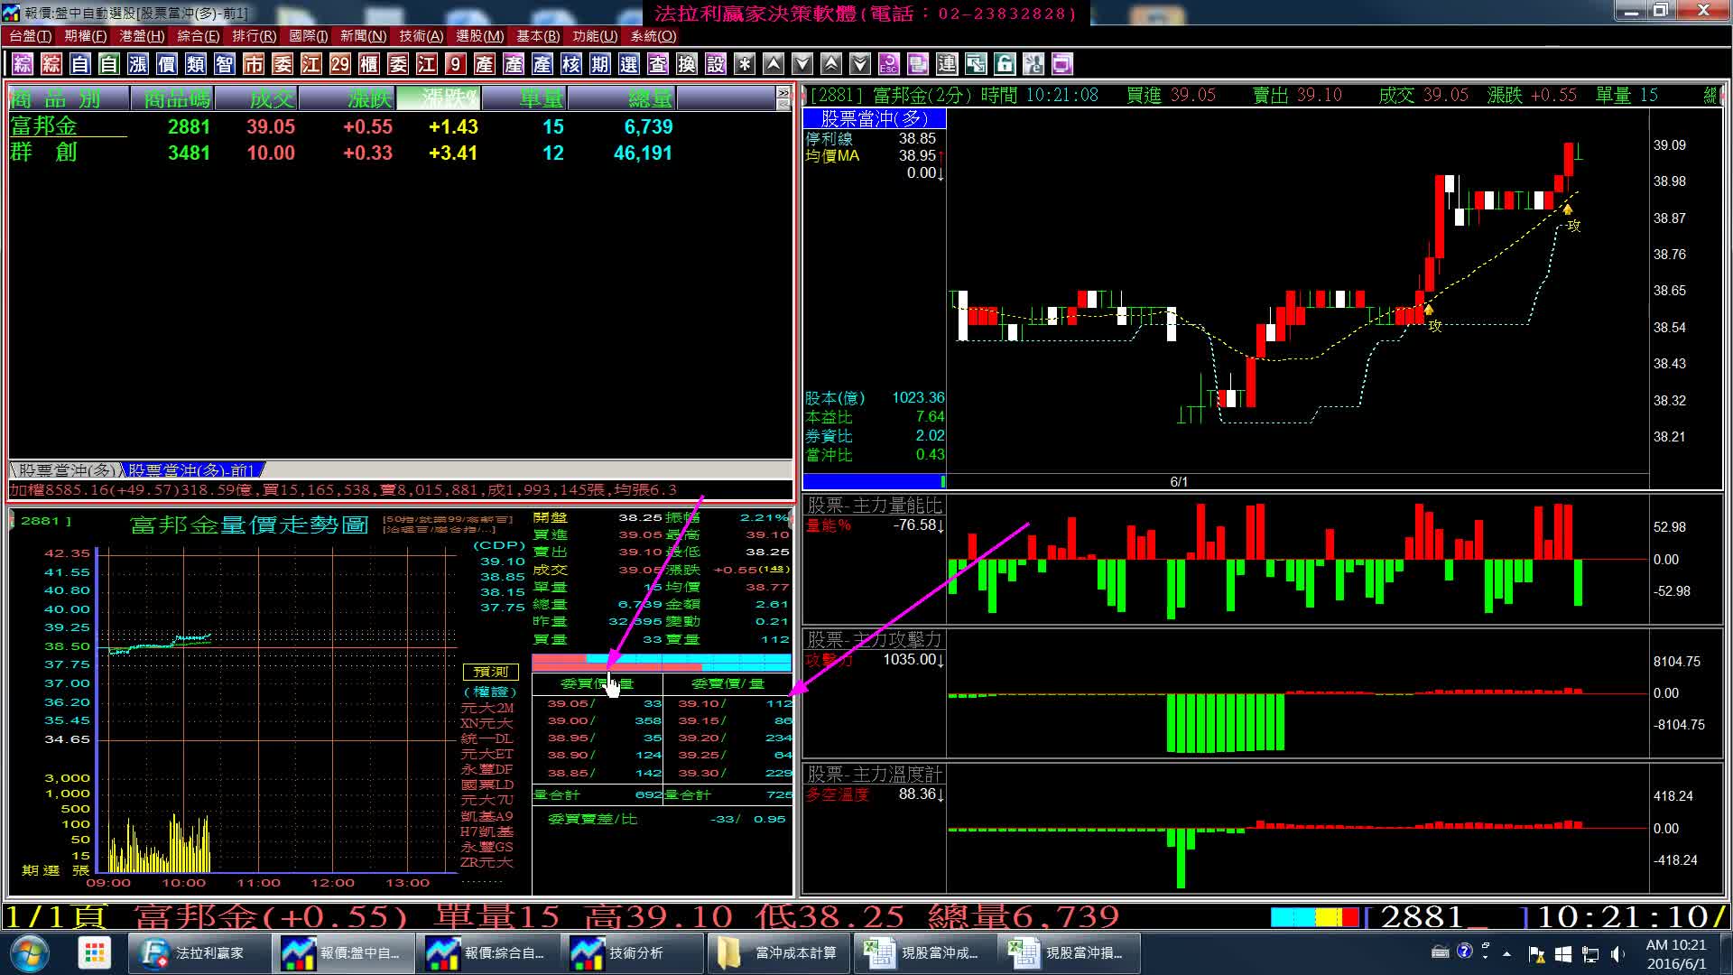Click the blue 股票當沖(多) chart label
1733x975 pixels.
point(874,118)
